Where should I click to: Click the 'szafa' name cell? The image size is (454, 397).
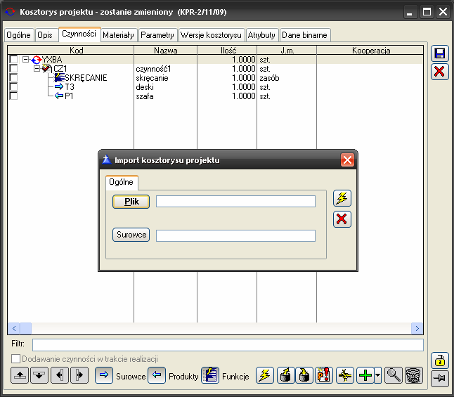coord(145,96)
